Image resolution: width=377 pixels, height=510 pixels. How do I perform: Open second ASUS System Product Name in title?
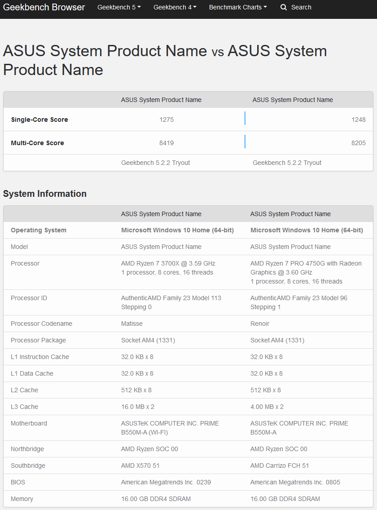pyautogui.click(x=165, y=61)
